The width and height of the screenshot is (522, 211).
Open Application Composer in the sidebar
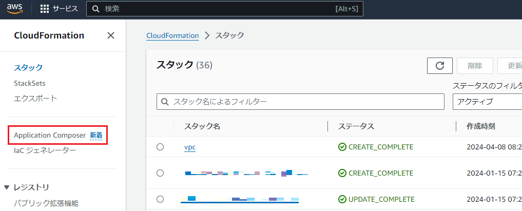point(50,135)
